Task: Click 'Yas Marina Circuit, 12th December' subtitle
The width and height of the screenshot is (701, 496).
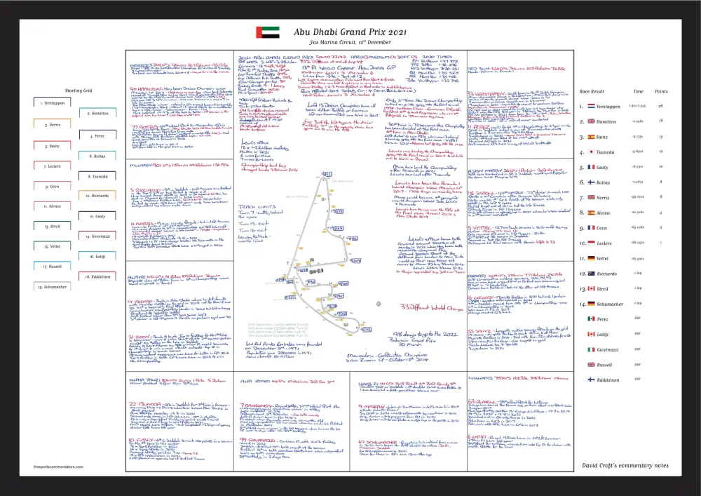Action: click(350, 43)
